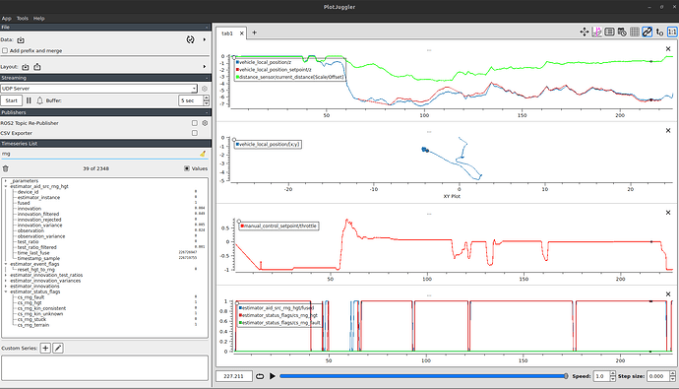Clear the filter with the broom icon

(x=203, y=154)
